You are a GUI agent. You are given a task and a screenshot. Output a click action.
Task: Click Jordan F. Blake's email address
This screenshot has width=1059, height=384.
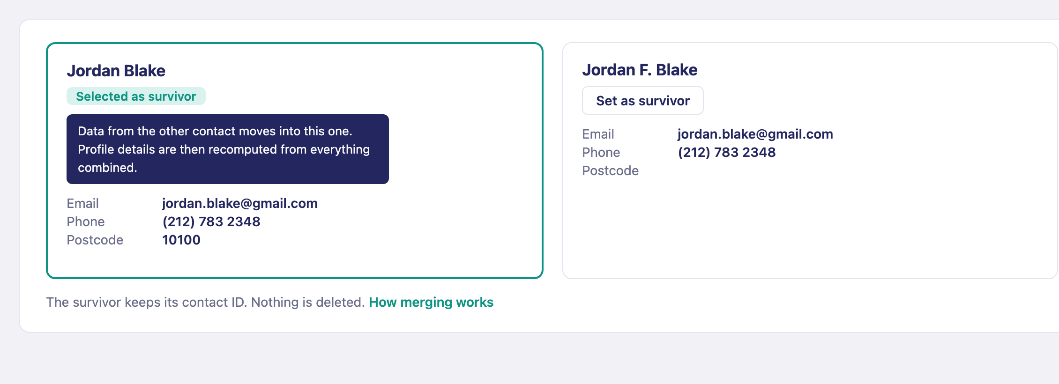(755, 134)
